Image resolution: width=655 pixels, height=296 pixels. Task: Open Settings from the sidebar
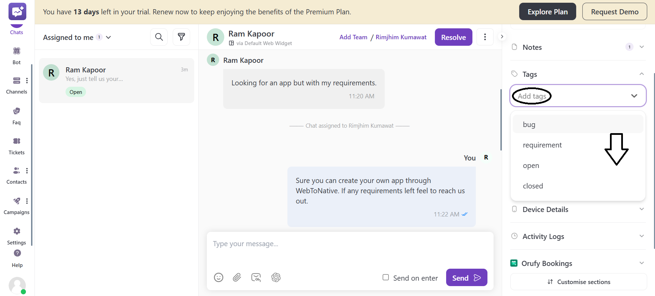(16, 236)
